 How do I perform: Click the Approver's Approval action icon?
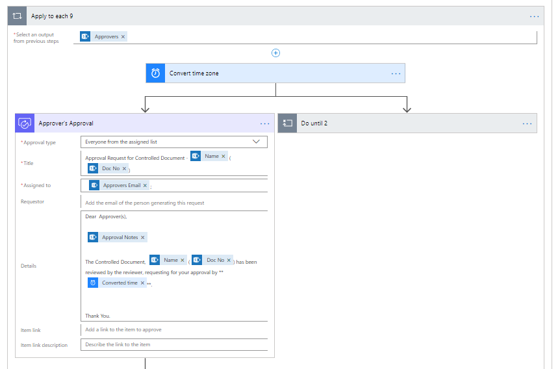25,123
